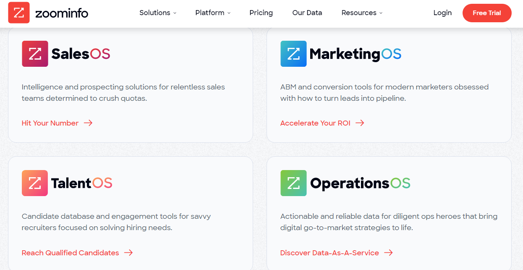Click the red SalesOS product icon

click(x=35, y=54)
